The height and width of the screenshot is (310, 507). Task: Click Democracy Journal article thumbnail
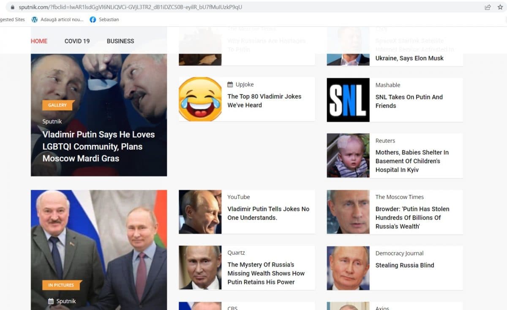pos(348,268)
